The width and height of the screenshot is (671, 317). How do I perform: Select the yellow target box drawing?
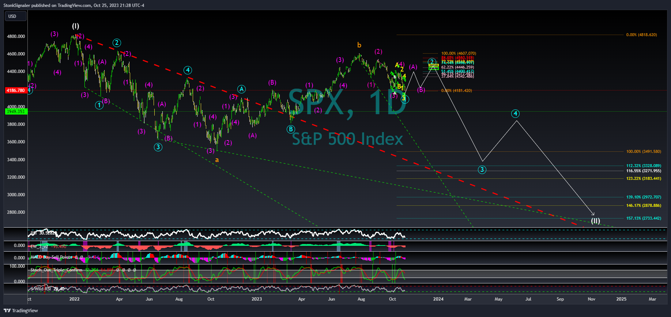434,65
